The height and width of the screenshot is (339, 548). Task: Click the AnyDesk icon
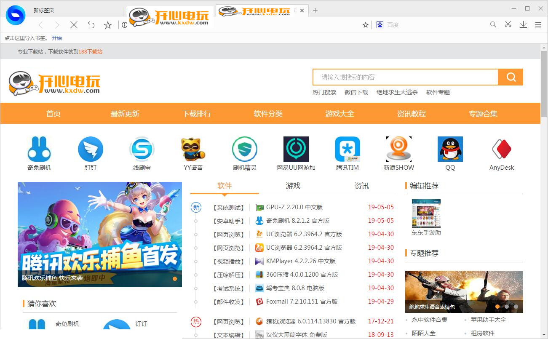point(501,149)
